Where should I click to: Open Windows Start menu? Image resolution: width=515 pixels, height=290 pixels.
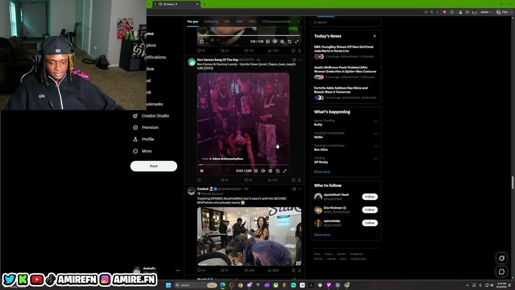tap(169, 285)
